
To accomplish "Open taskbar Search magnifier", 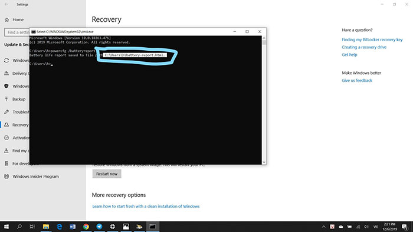I will 19,227.
